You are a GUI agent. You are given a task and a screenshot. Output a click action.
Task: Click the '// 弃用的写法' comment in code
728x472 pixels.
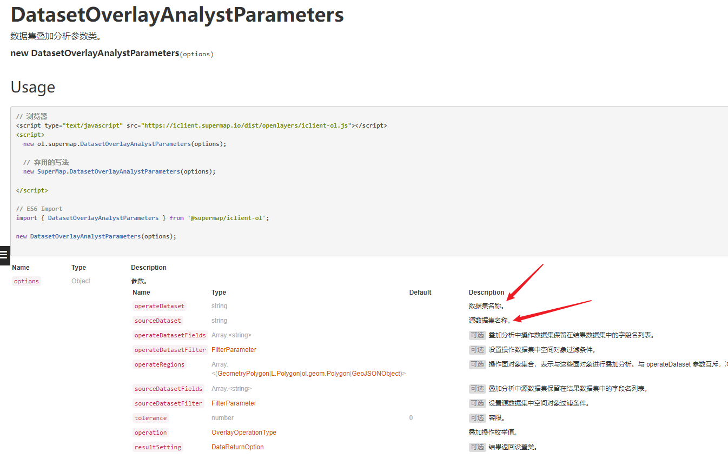point(46,162)
